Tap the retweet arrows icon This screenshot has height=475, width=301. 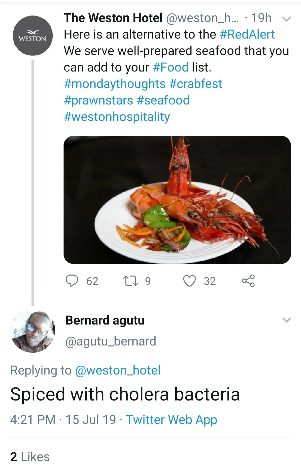click(x=131, y=281)
